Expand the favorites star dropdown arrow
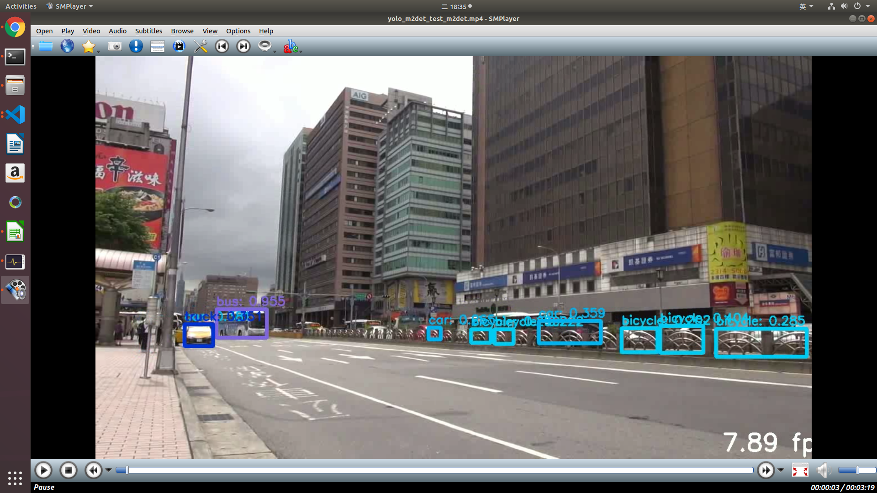The width and height of the screenshot is (877, 493). click(x=98, y=51)
